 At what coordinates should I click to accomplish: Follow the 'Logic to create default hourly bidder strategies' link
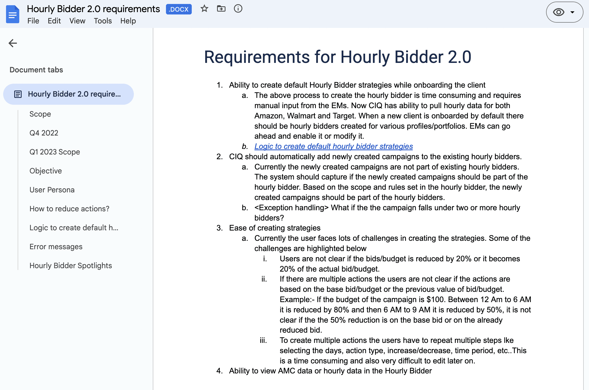click(x=333, y=146)
